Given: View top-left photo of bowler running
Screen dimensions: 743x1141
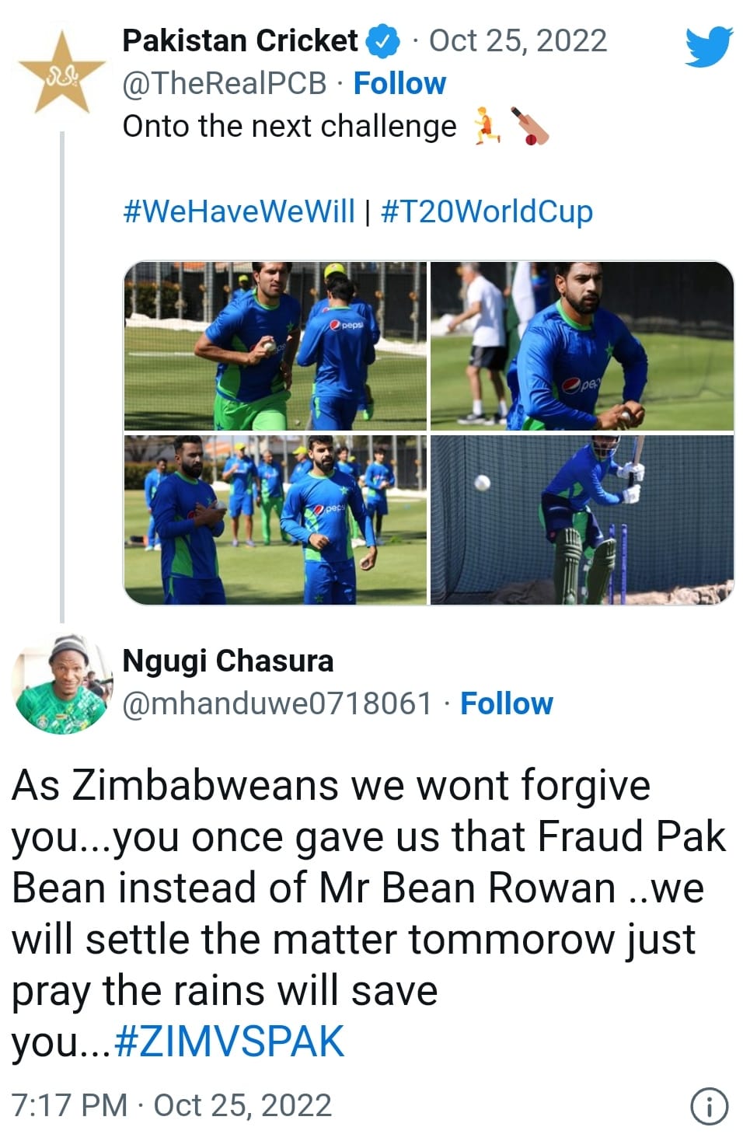Looking at the screenshot, I should point(276,346).
